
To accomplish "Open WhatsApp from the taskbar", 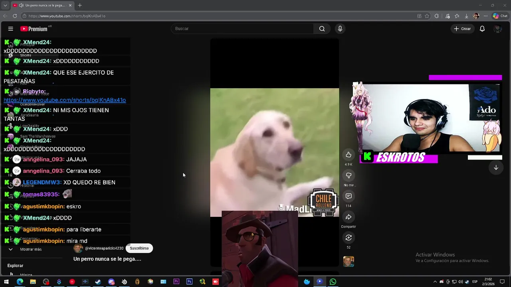I will click(x=333, y=282).
